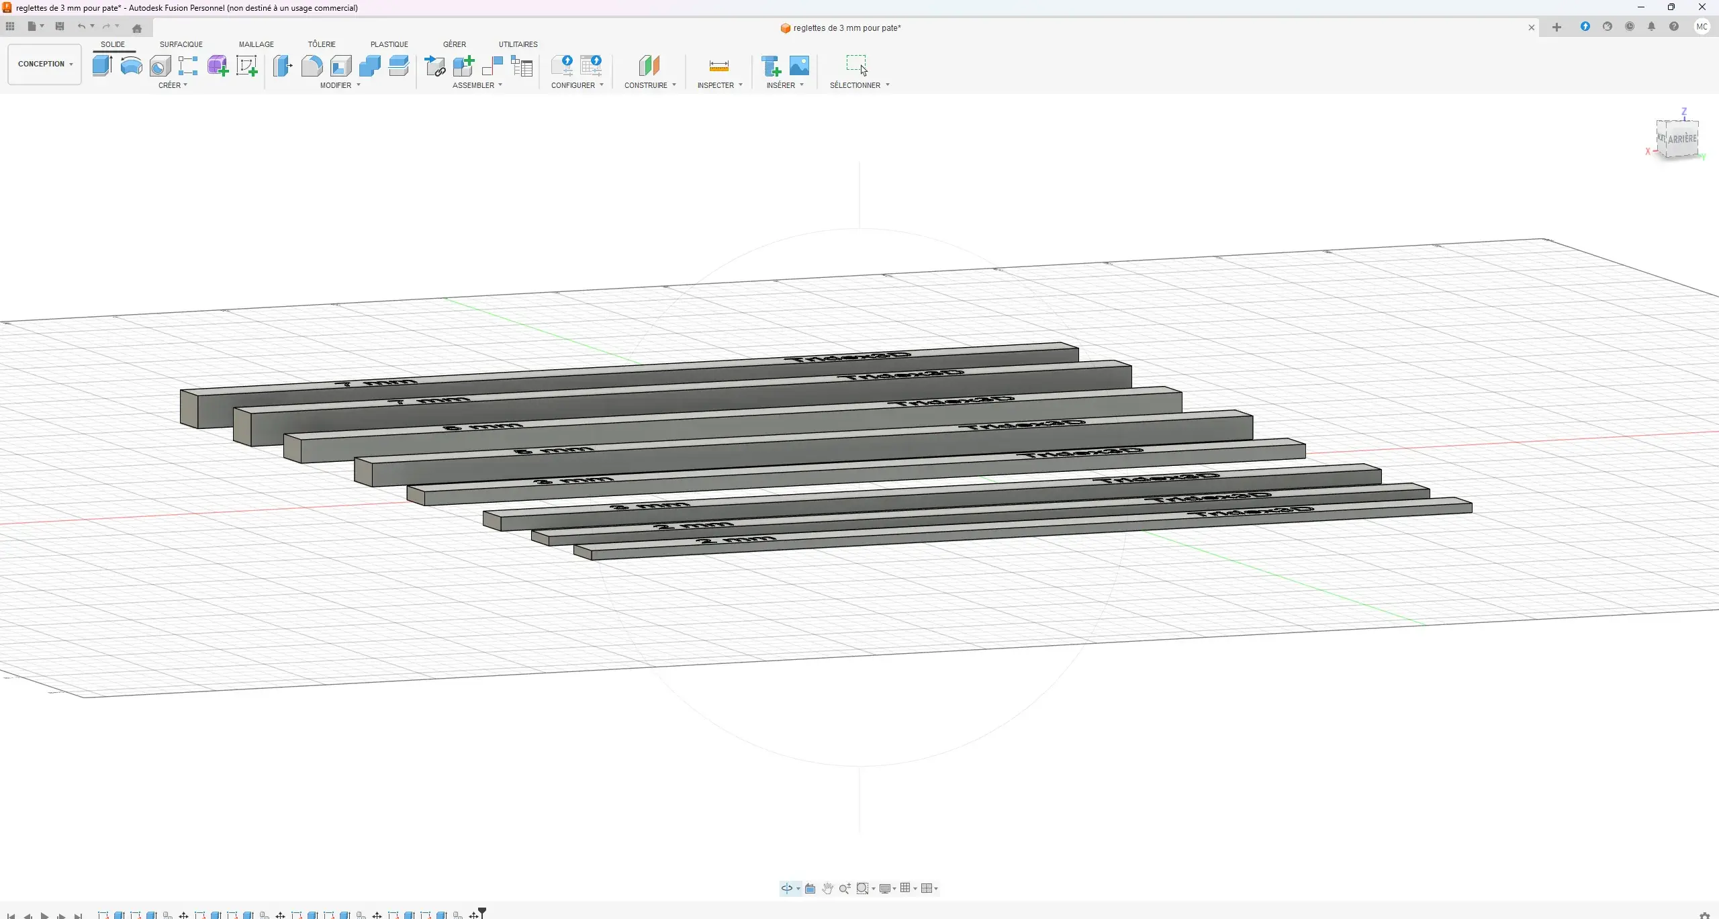Click the Insert linked component icon
The image size is (1719, 919).
[x=434, y=66]
